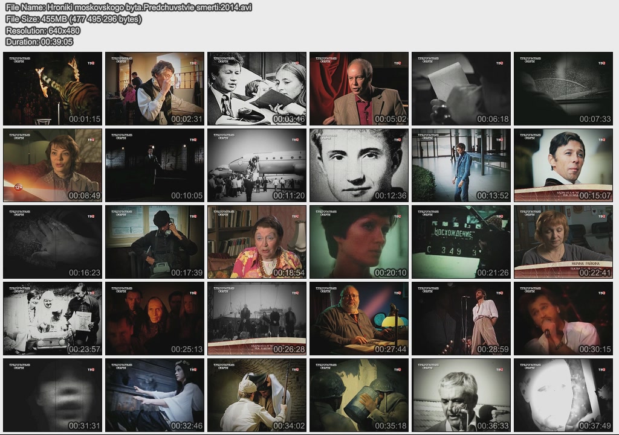Click the 12+ age rating badge

(19, 188)
